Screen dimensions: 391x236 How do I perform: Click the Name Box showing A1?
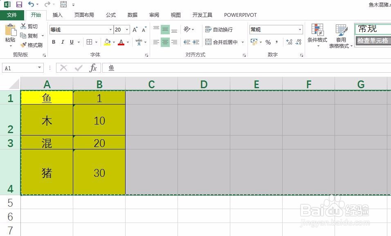(22, 68)
